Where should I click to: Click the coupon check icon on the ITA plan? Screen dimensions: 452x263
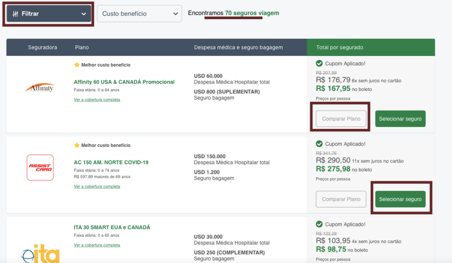pyautogui.click(x=319, y=224)
